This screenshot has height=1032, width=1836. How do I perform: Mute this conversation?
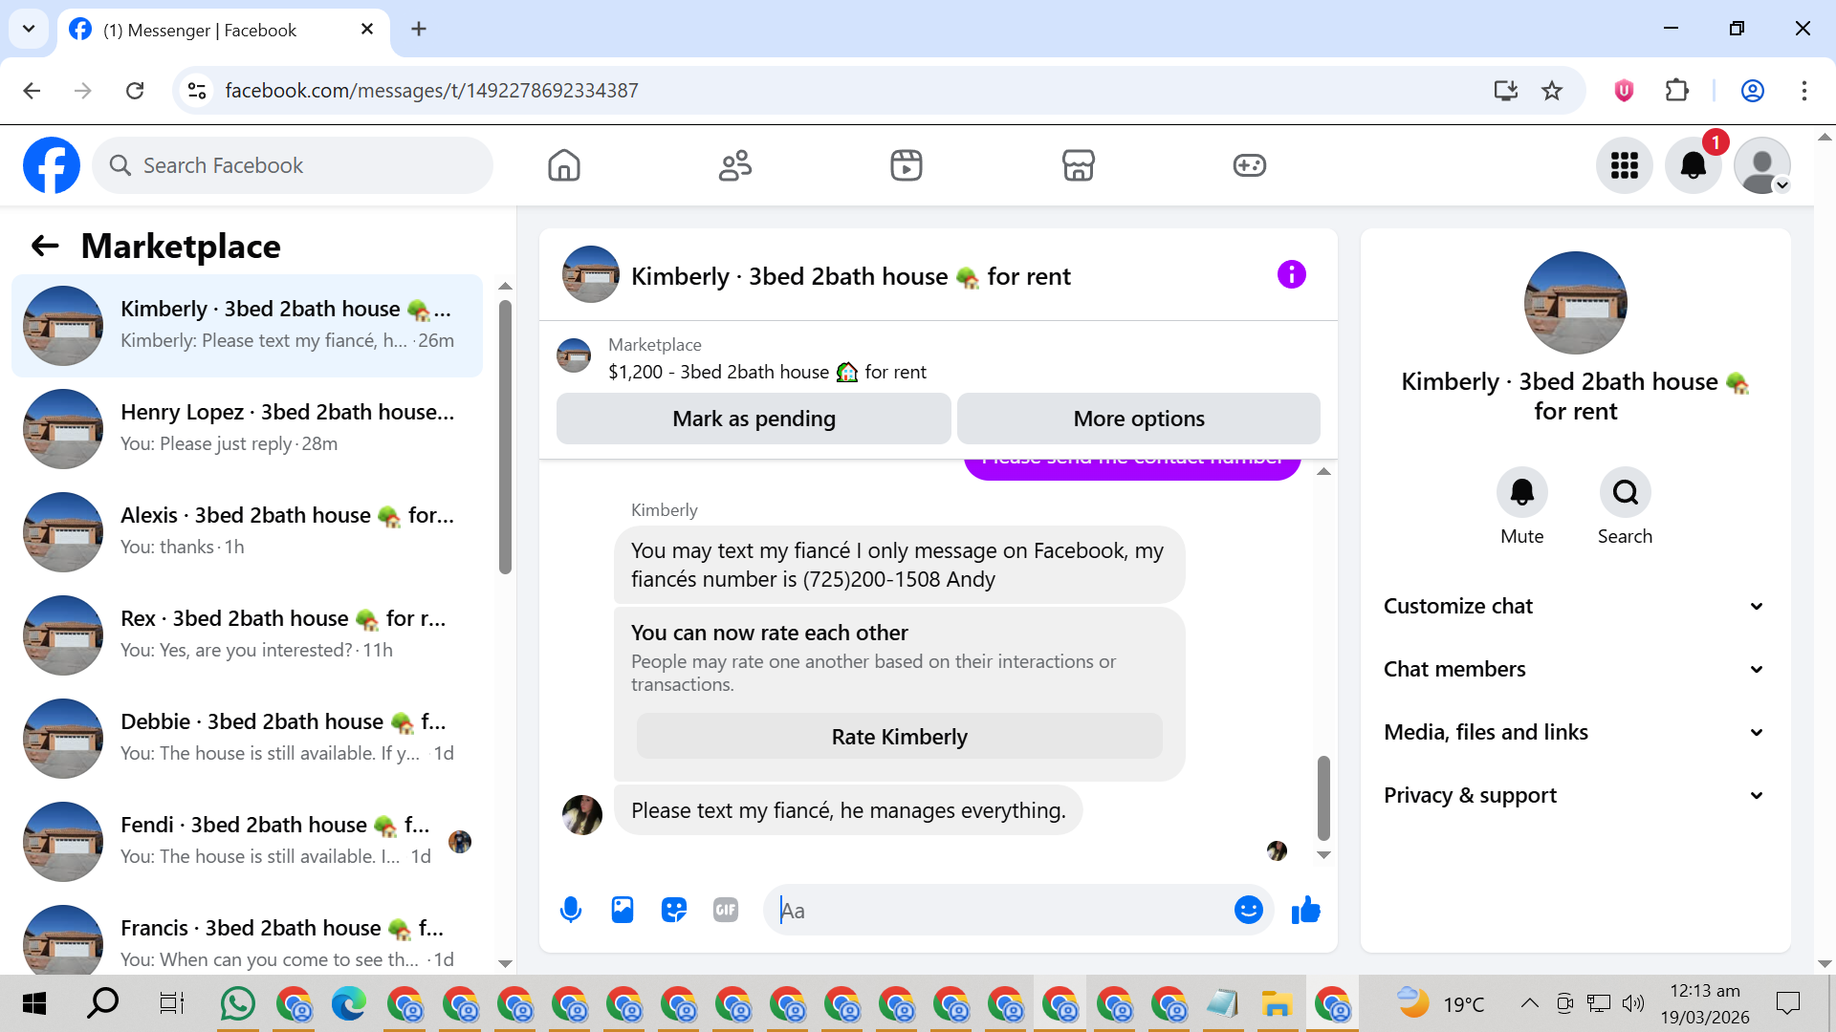[x=1521, y=493]
